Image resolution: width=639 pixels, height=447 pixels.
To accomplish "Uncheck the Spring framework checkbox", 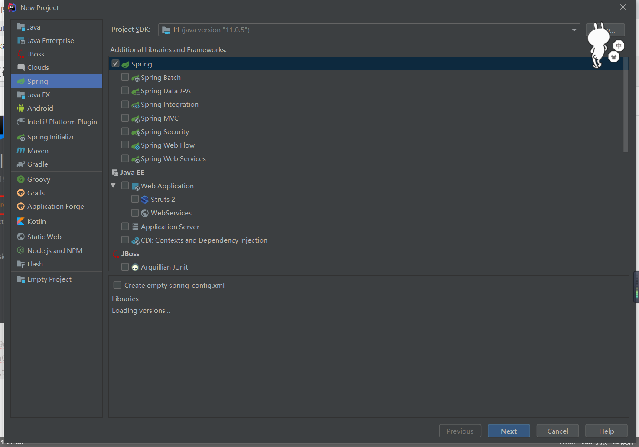I will [115, 63].
